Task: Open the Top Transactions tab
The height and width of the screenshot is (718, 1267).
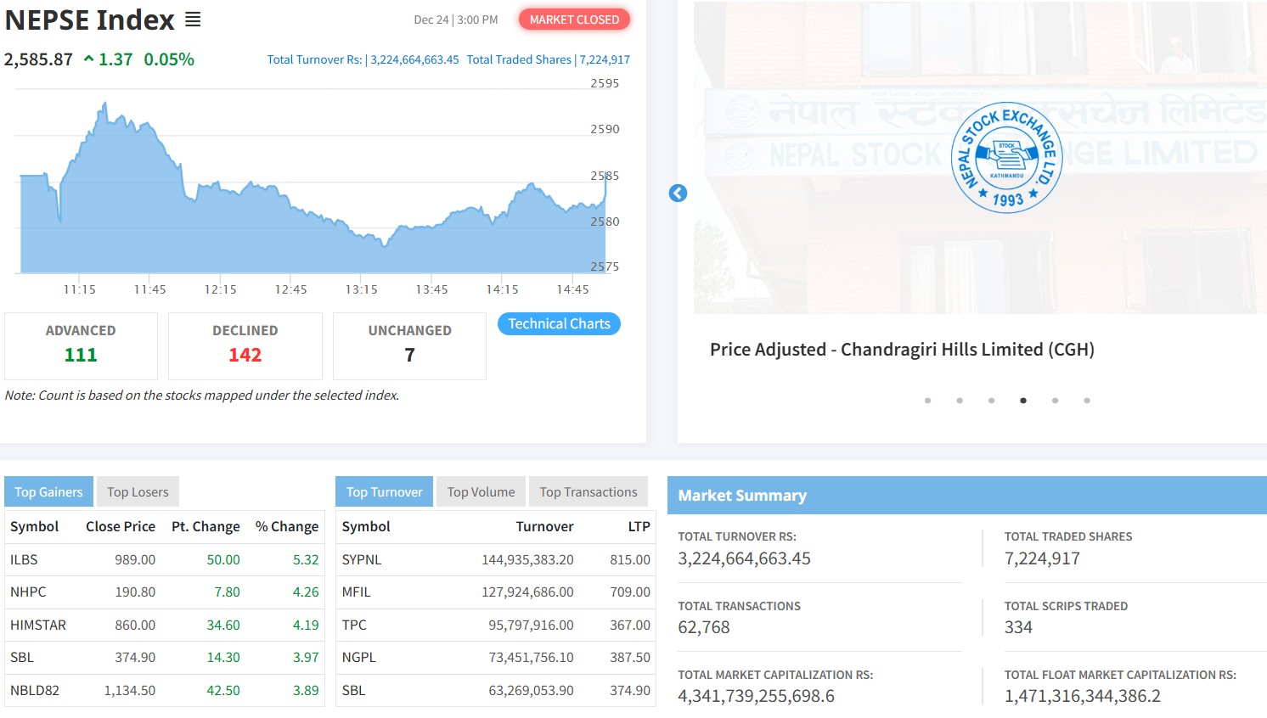Action: point(588,492)
